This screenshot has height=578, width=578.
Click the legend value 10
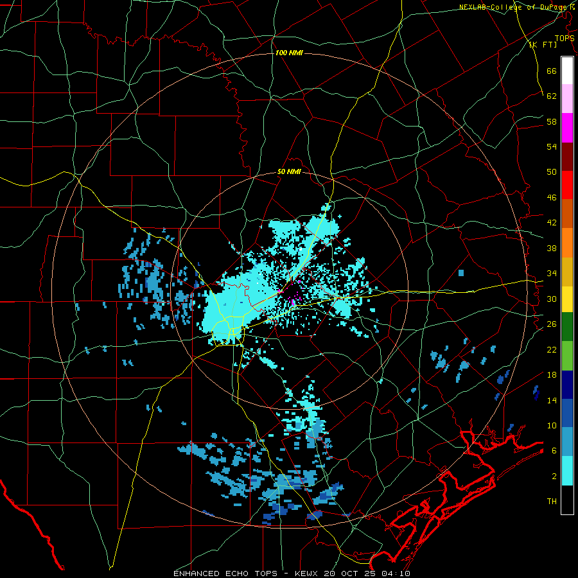coord(552,426)
